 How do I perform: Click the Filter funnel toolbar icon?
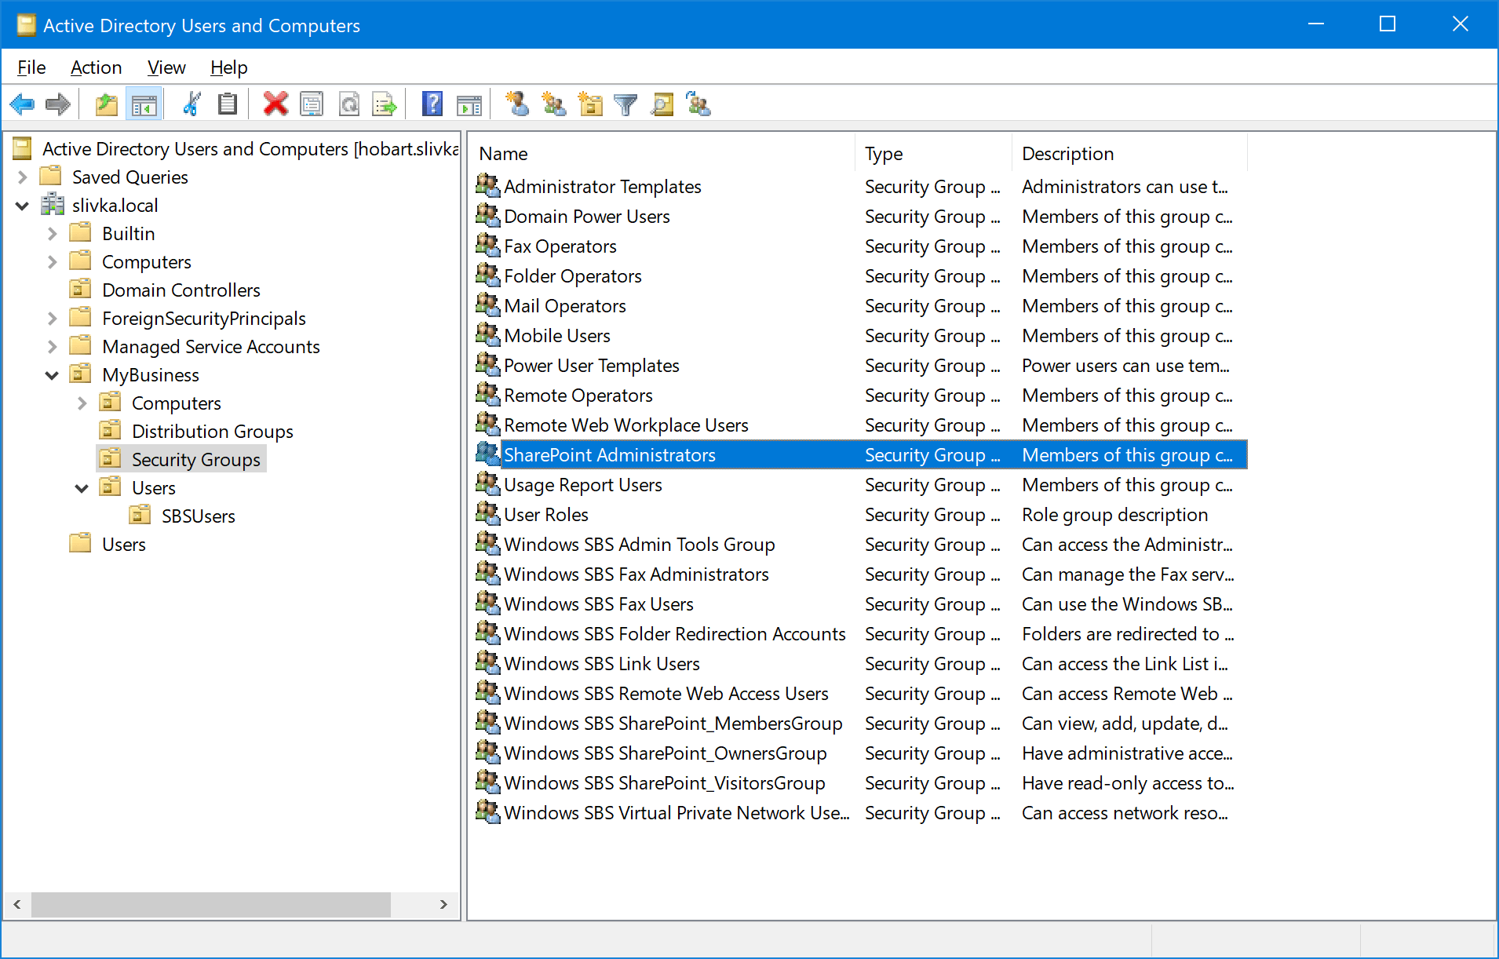625,104
